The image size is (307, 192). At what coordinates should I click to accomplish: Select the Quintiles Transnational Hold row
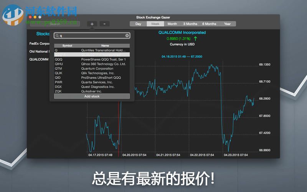pyautogui.click(x=92, y=50)
